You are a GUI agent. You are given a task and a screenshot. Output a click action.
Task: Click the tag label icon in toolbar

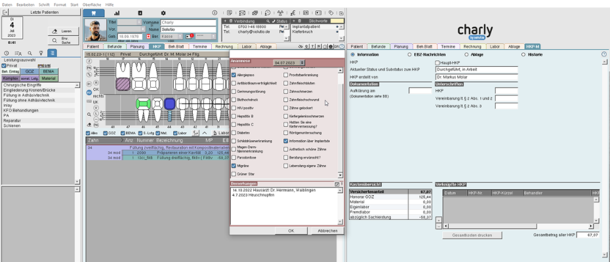(x=331, y=13)
